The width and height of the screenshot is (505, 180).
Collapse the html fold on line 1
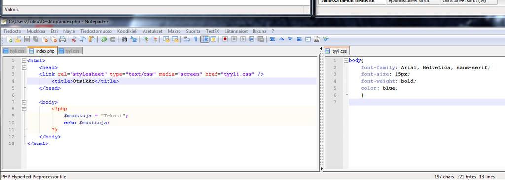[24, 61]
